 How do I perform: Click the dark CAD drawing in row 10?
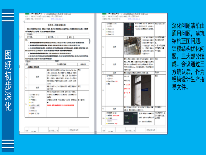128,119
